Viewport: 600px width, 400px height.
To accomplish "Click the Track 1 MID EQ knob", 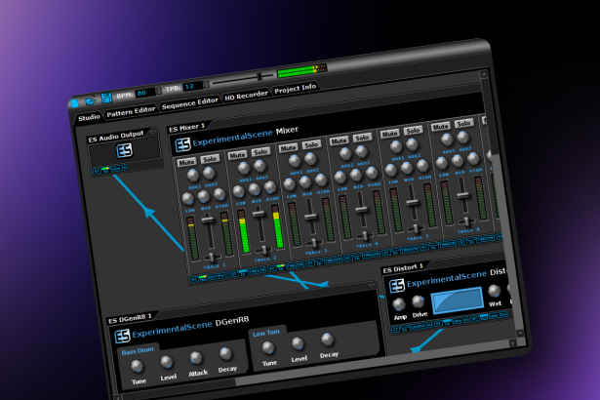I will (x=204, y=196).
